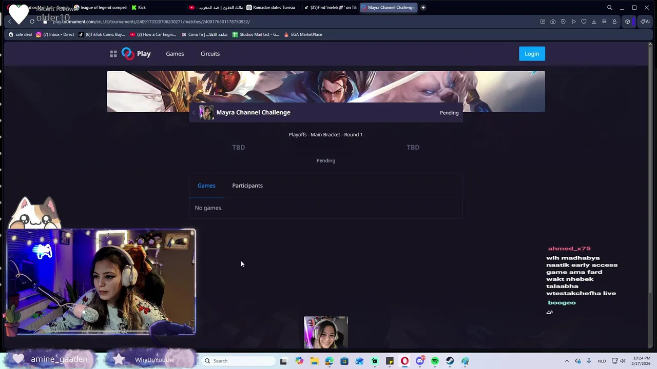Click the blue Login button

pyautogui.click(x=532, y=54)
